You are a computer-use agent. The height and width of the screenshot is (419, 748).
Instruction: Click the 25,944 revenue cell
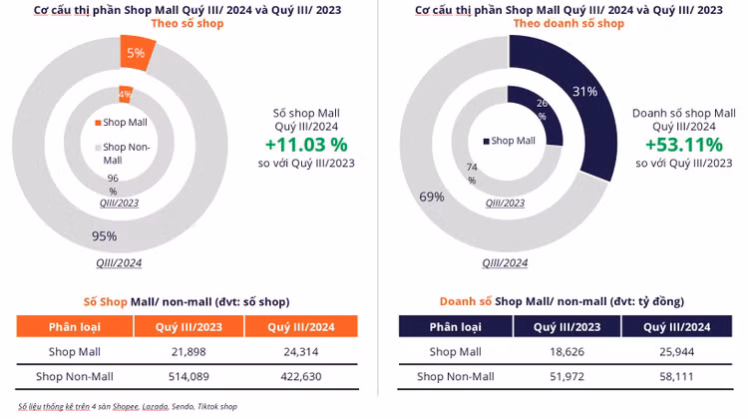(x=676, y=352)
